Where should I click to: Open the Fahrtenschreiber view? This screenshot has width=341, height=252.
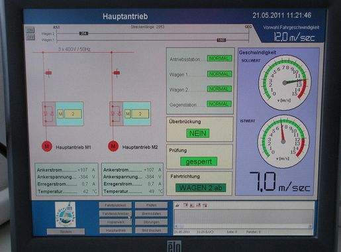[115, 214]
